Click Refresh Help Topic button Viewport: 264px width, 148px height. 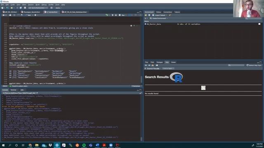(254, 65)
